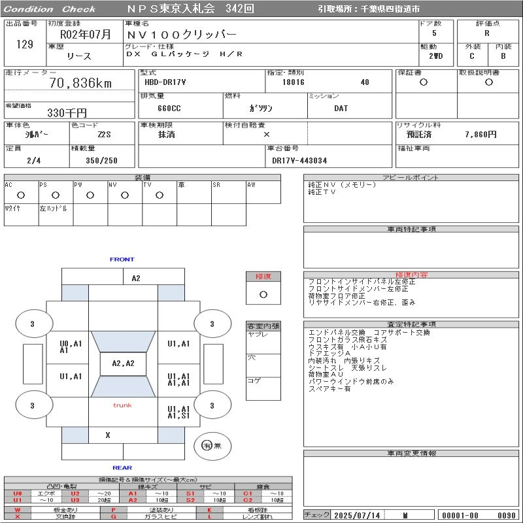523x523 pixels.
Task: Click the × under 検付自賠責
Action: [x=267, y=135]
